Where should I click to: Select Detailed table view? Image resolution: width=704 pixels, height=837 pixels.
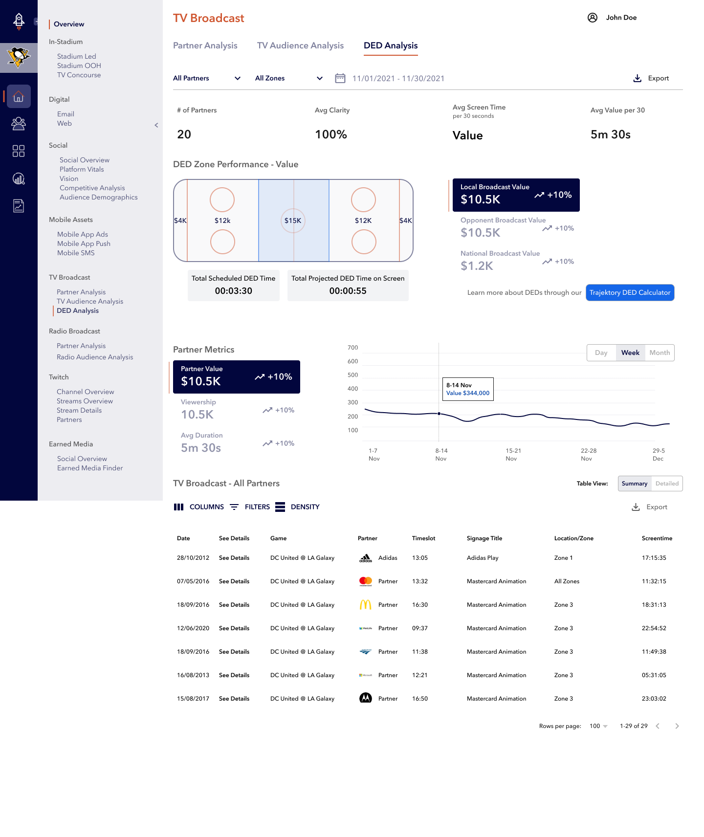point(667,484)
